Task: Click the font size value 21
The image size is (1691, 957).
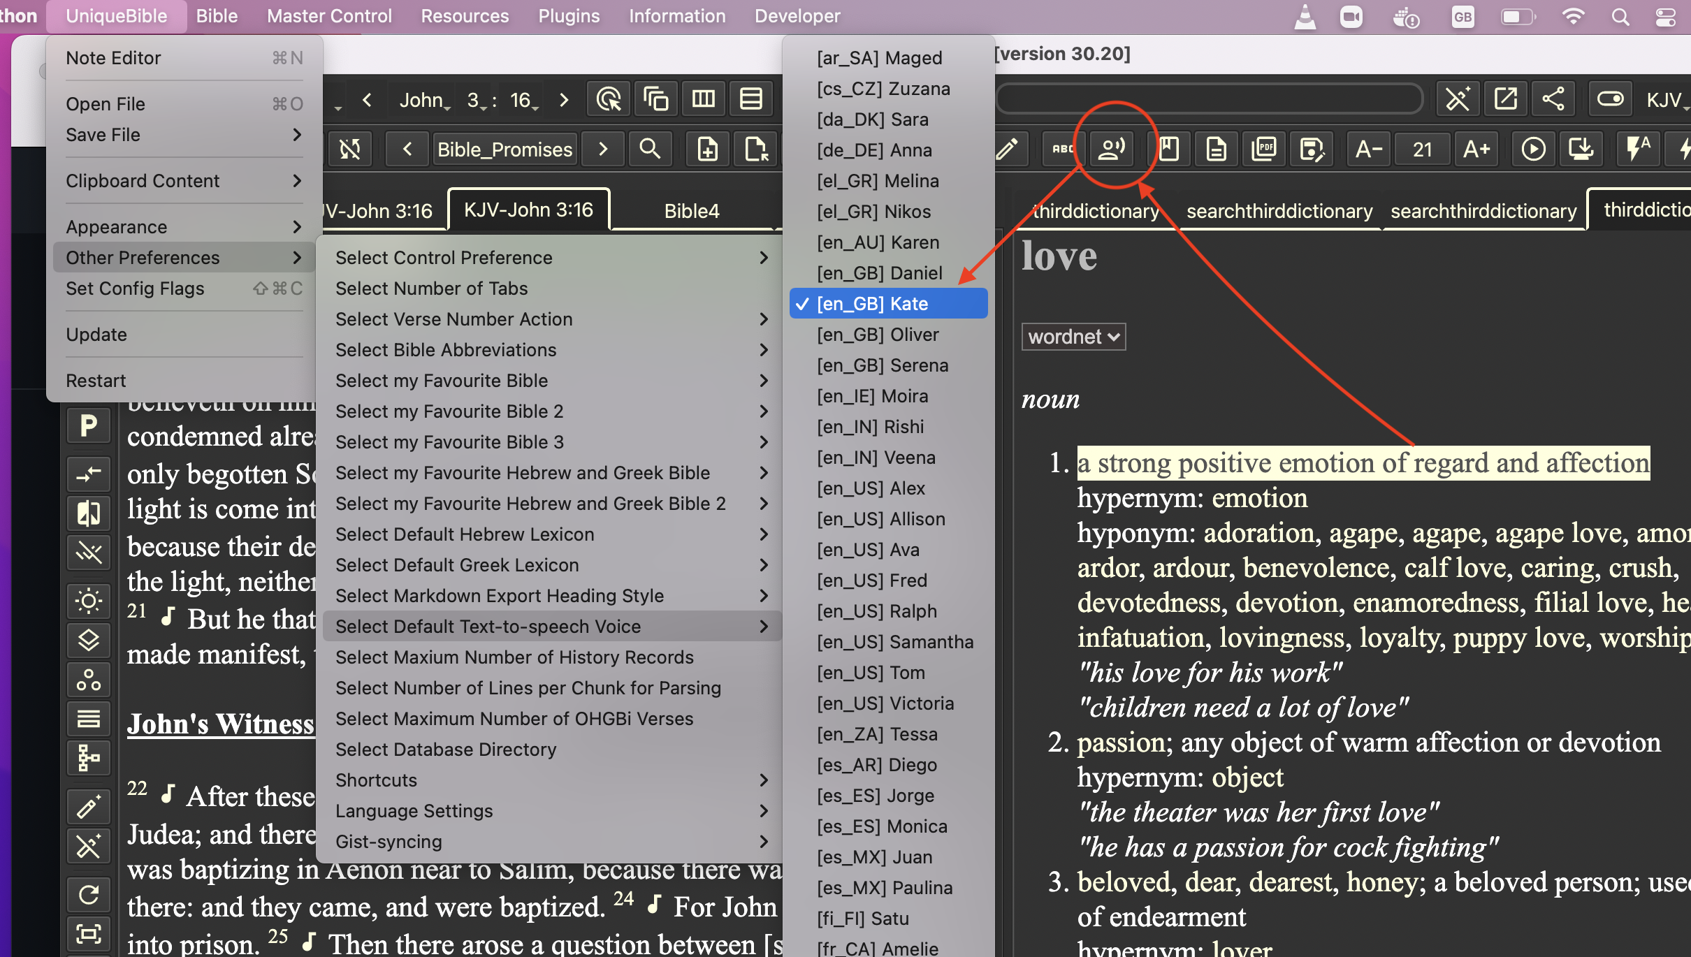Action: [1423, 149]
